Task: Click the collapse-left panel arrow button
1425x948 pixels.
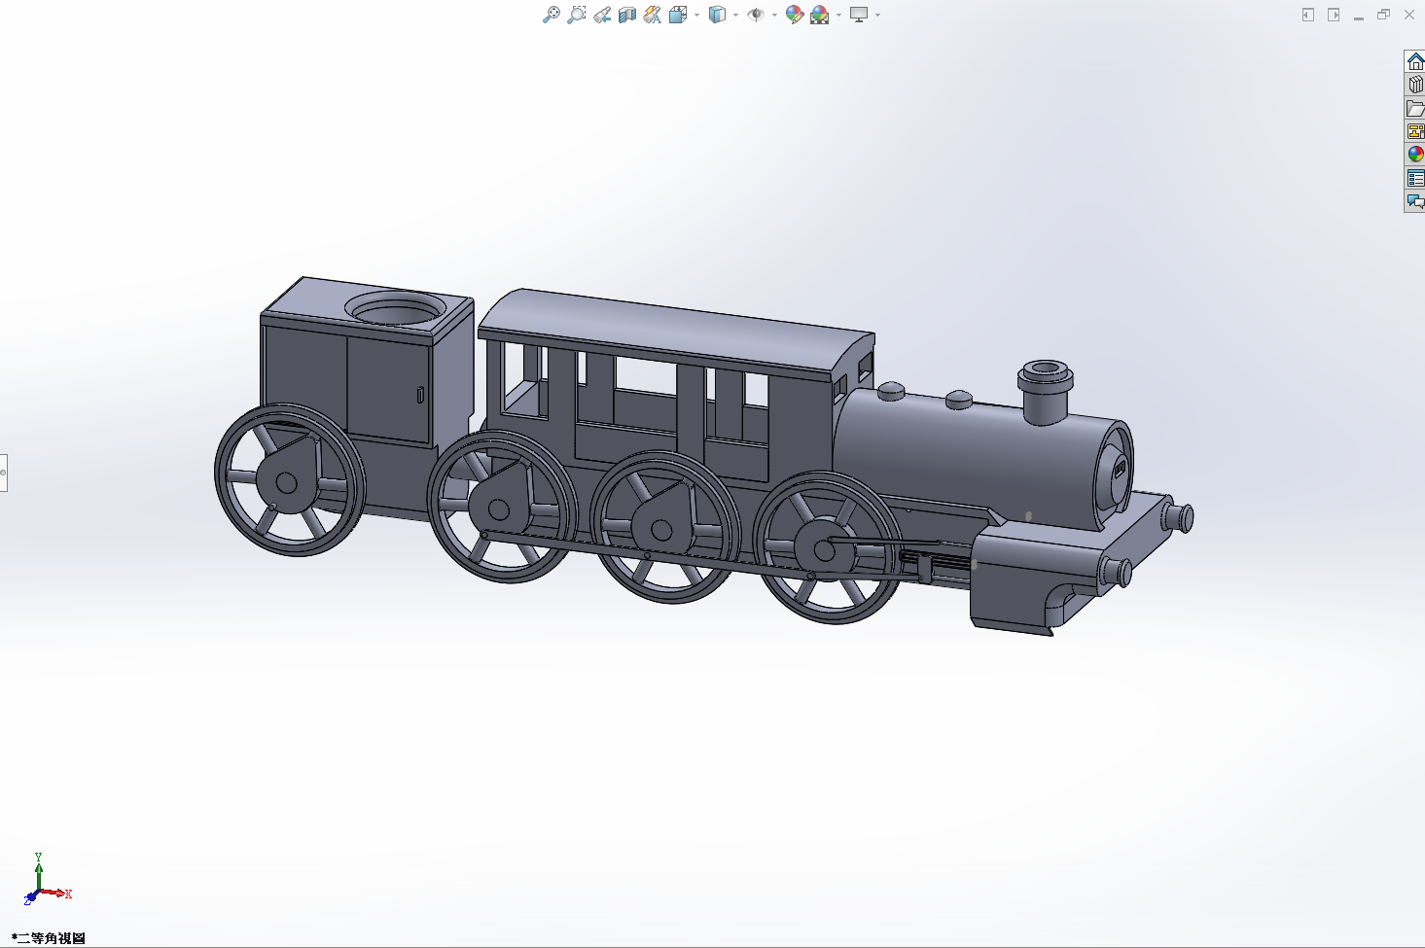Action: click(x=1308, y=15)
